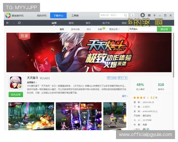178x142 pixels.
Task: Click the update date 2014-04-25
Action: click(x=148, y=102)
